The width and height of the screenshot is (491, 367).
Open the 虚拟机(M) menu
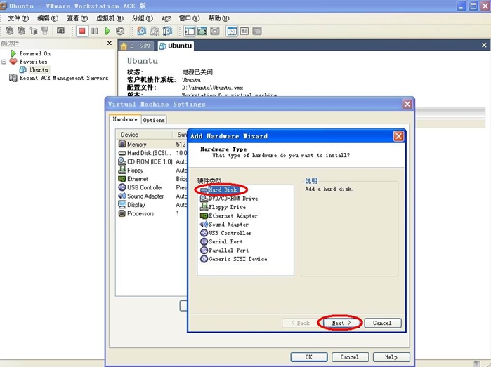[x=110, y=18]
